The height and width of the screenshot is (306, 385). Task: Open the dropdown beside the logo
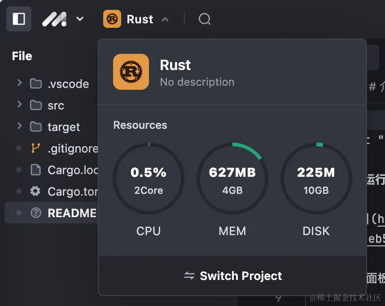tap(80, 19)
